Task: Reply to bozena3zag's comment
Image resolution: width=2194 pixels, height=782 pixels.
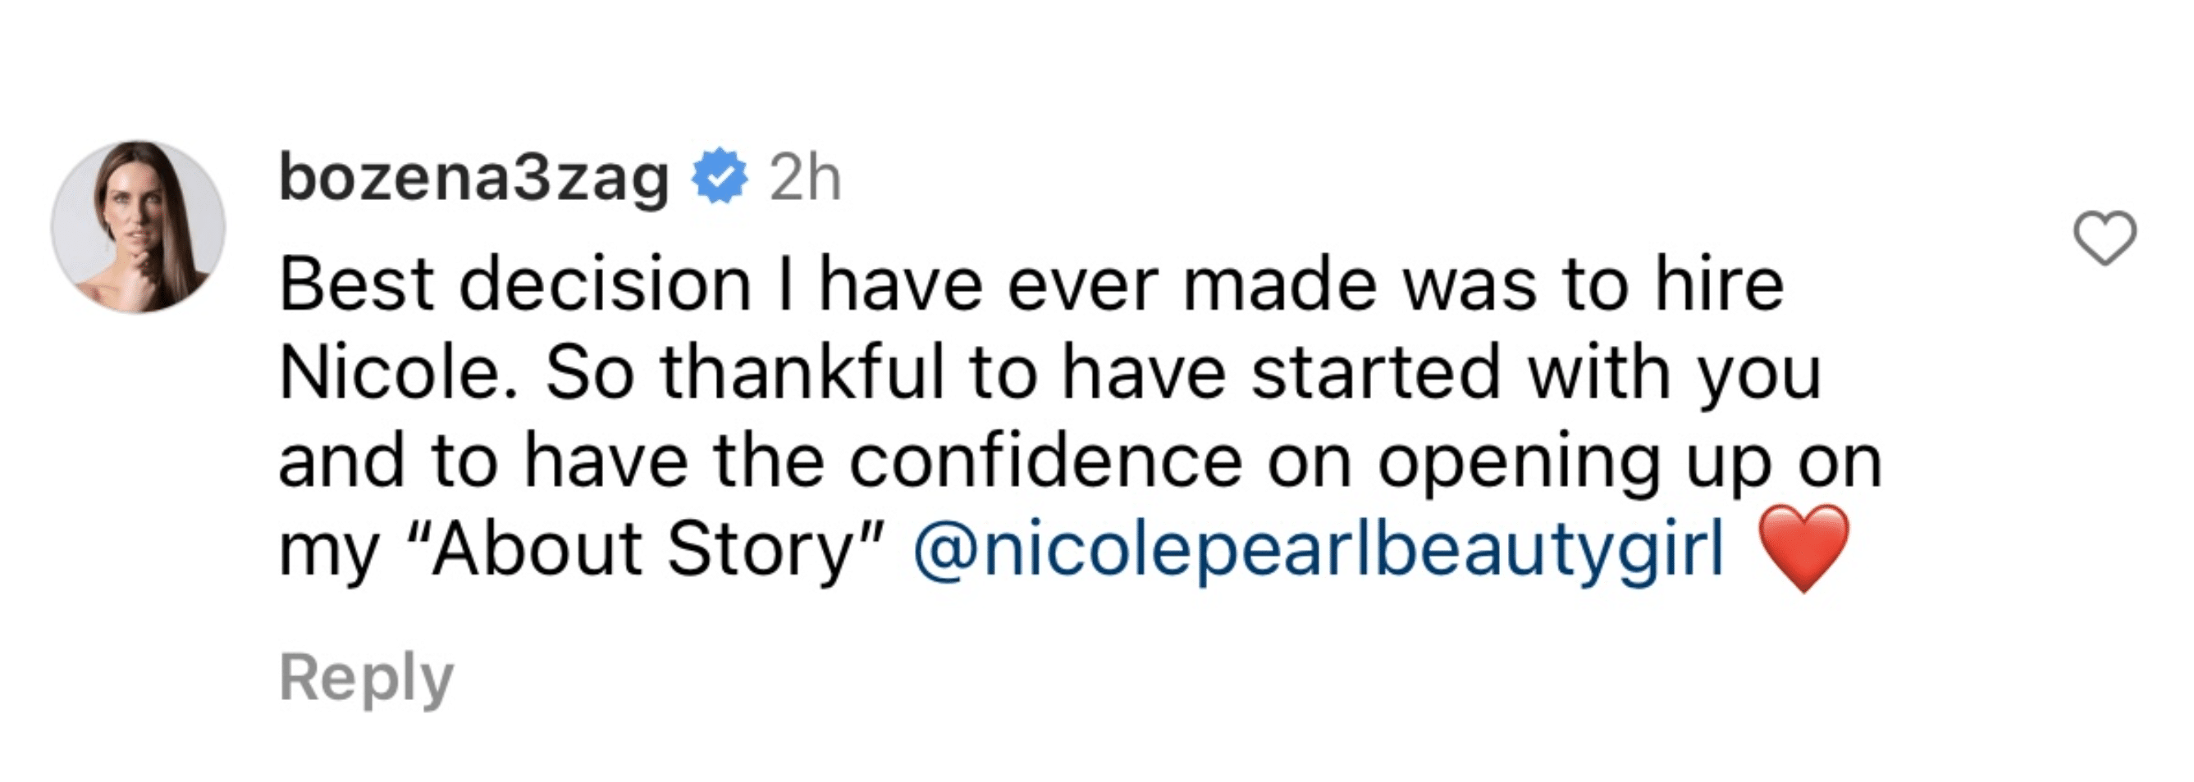Action: (366, 677)
